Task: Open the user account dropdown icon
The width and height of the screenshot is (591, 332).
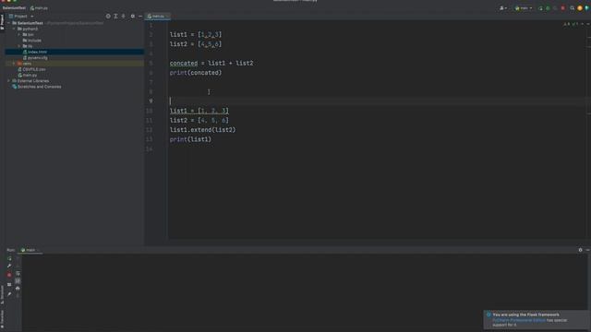Action: [502, 8]
